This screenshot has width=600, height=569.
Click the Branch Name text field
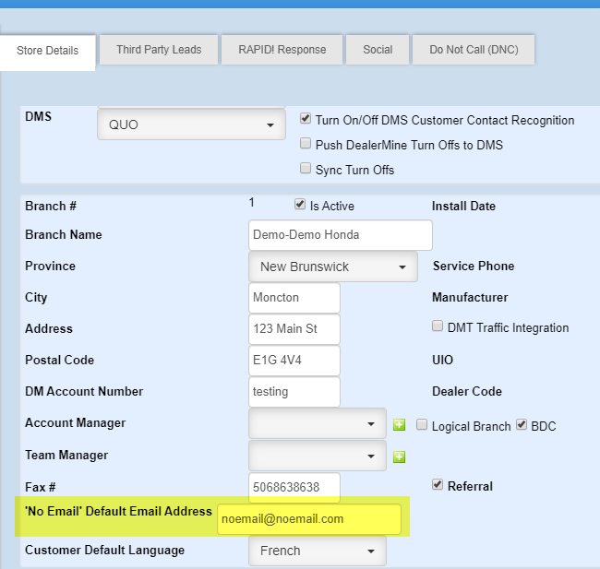coord(341,235)
